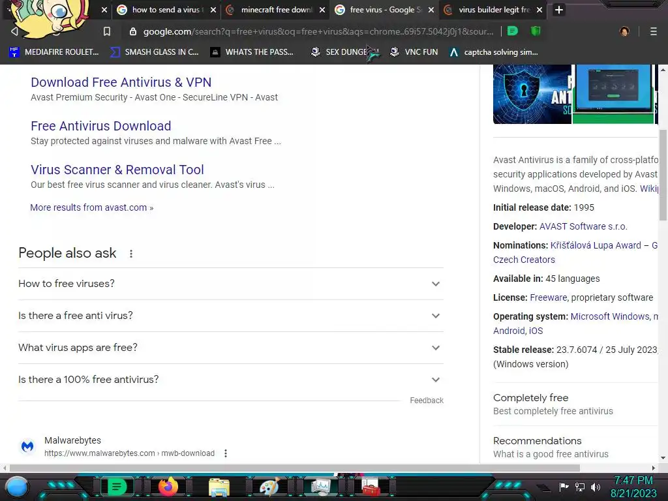Click the green chat extension icon

513,31
